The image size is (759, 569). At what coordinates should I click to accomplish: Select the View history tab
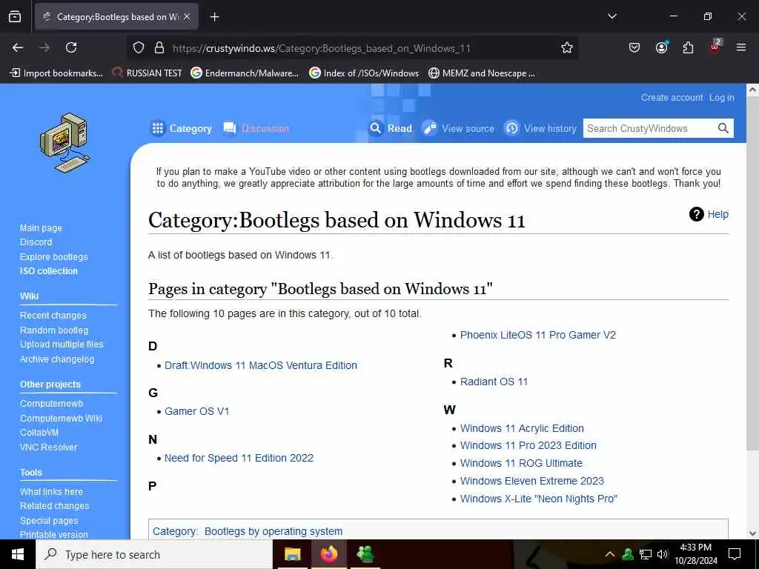pos(540,128)
